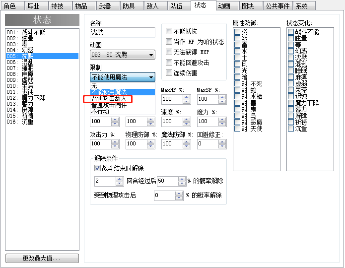Image resolution: width=345 pixels, height=268 pixels.
Task: Open the 公共事件 tab
Action: click(277, 6)
